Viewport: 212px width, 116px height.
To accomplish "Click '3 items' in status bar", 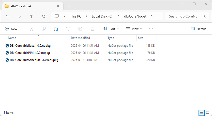I will 9,113.
